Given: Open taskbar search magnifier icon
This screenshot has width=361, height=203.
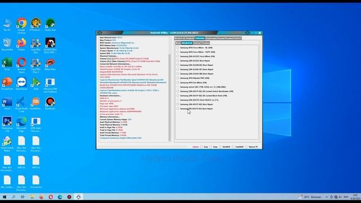Looking at the screenshot, I should pyautogui.click(x=14, y=197).
